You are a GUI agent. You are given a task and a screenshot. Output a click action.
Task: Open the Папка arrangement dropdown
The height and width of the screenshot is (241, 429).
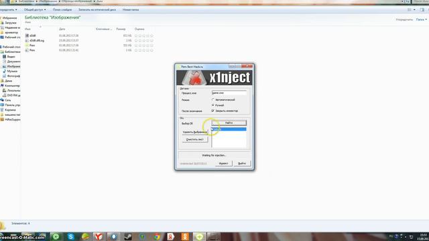422,19
